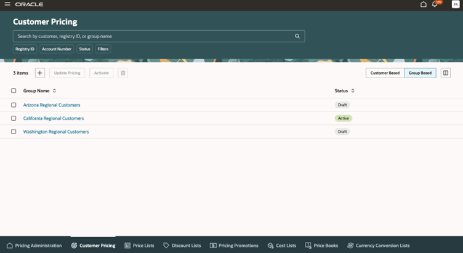Viewport: 463px width, 253px height.
Task: Open the hamburger navigation menu
Action: coord(7,4)
